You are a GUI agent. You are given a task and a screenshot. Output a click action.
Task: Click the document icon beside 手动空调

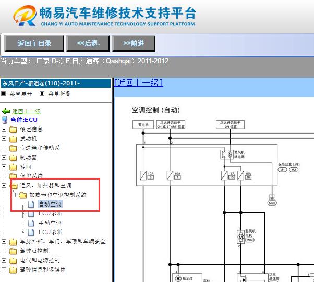pyautogui.click(x=31, y=223)
